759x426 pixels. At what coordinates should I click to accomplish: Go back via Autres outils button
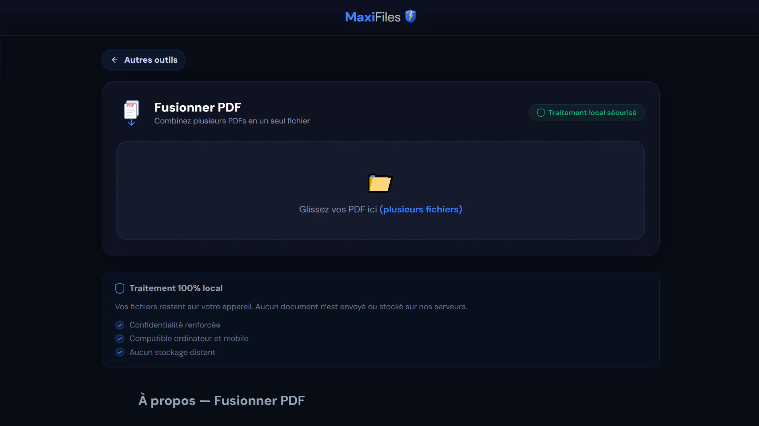point(144,60)
